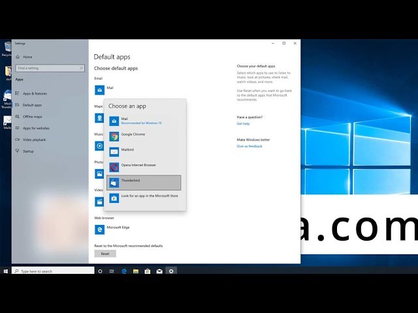Open the Windows Start menu
This screenshot has width=418, height=313.
pos(6,271)
